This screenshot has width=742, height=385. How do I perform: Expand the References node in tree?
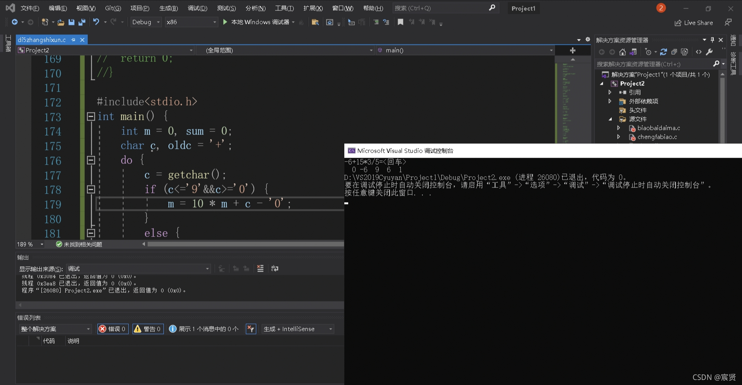click(x=610, y=92)
